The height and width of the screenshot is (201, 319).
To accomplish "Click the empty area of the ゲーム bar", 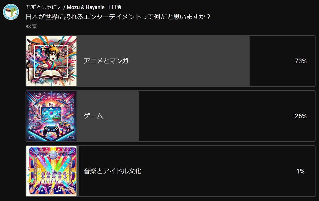I will (x=216, y=116).
